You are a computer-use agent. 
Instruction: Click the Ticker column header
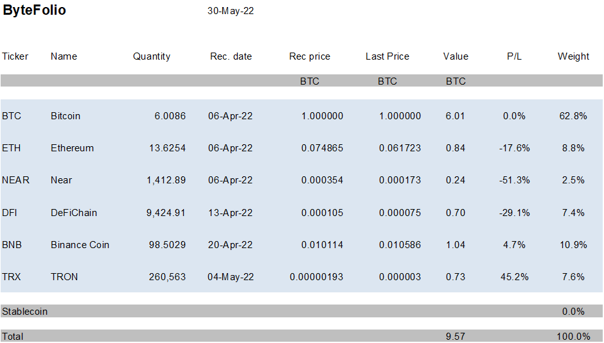(x=15, y=56)
